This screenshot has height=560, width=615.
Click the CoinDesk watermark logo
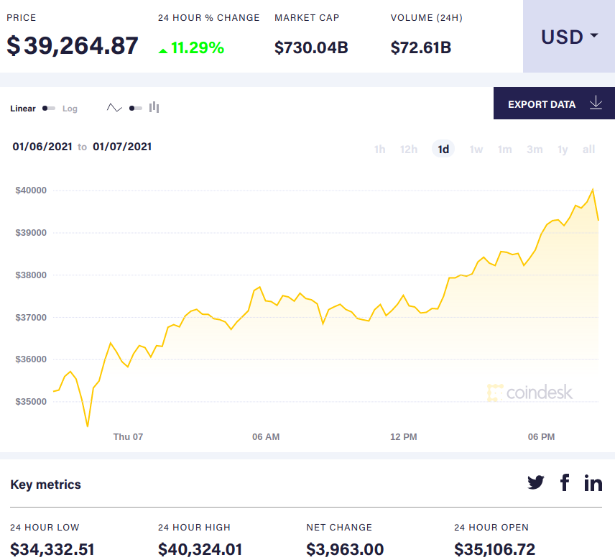pos(530,393)
